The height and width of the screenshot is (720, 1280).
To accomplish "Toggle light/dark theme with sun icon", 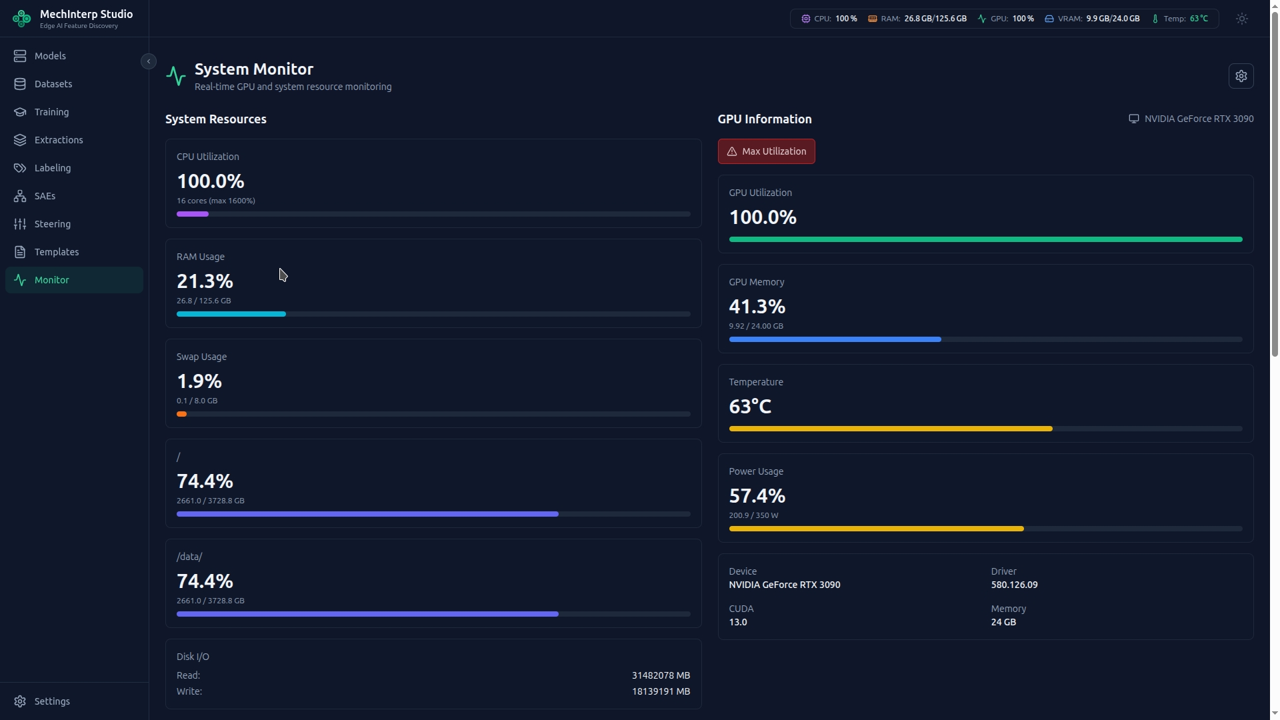I will (1242, 19).
